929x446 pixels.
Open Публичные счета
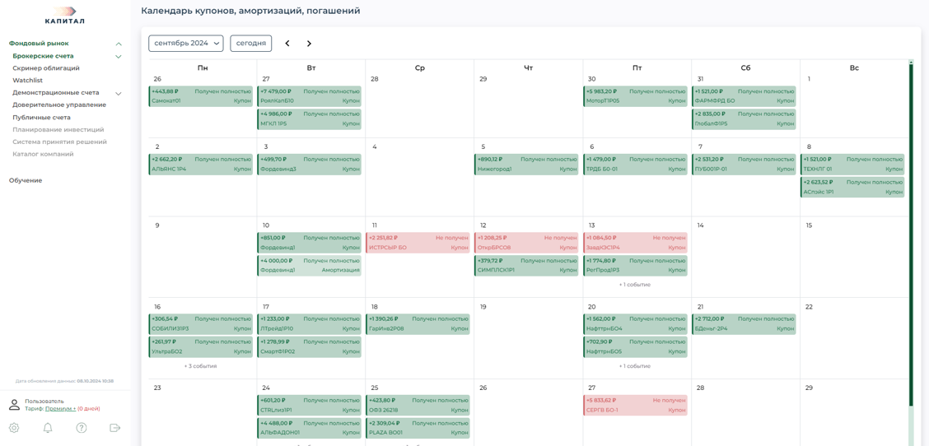point(41,118)
